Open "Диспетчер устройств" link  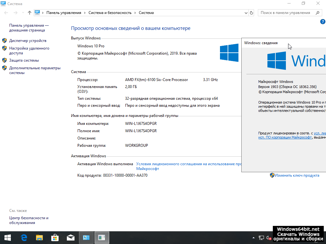(x=28, y=41)
